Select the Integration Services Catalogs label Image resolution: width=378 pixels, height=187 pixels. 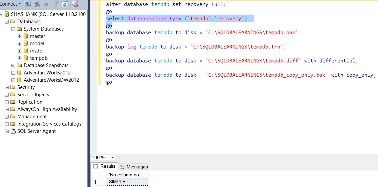pos(49,124)
